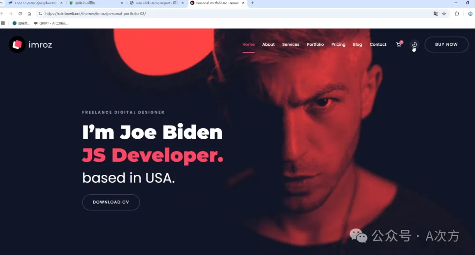Screen dimensions: 475x255
Task: Select the Personal Portfolio 02 – Imroz tab
Action: tap(217, 3)
